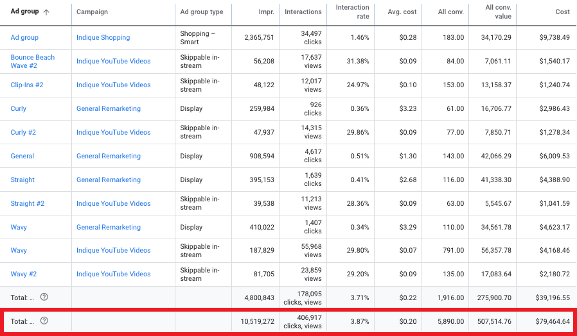Sort table by Impr. column header
Image resolution: width=577 pixels, height=336 pixels.
tap(265, 12)
